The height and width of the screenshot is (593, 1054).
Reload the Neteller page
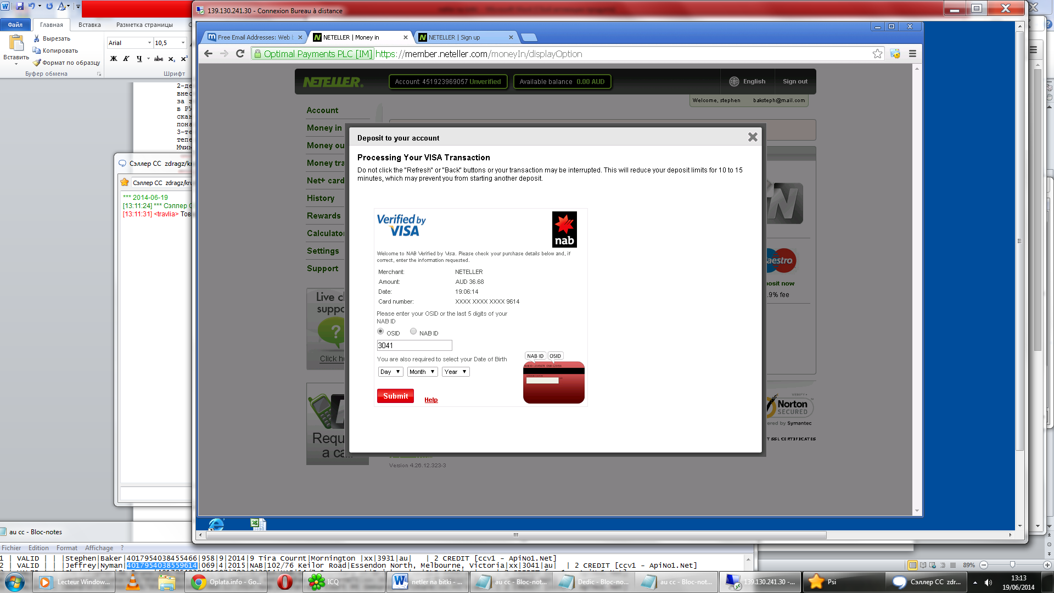point(240,54)
